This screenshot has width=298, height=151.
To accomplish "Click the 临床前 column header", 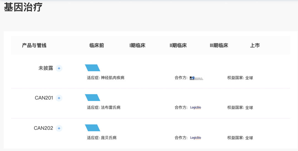I will (x=97, y=45).
